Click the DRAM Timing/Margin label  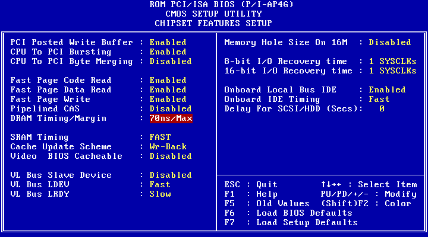pos(58,118)
